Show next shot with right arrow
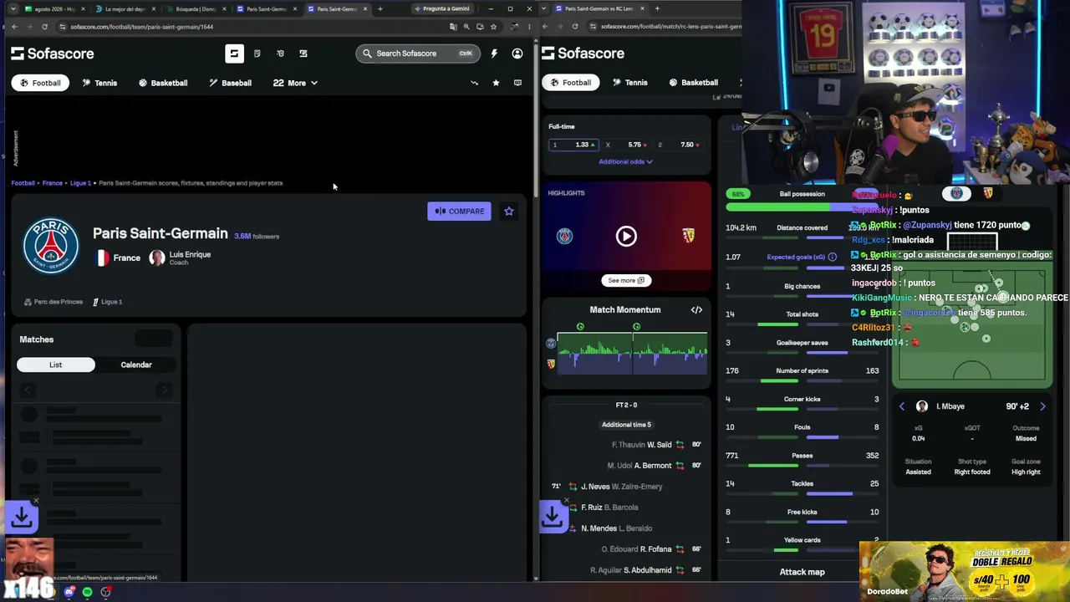 pos(1042,406)
